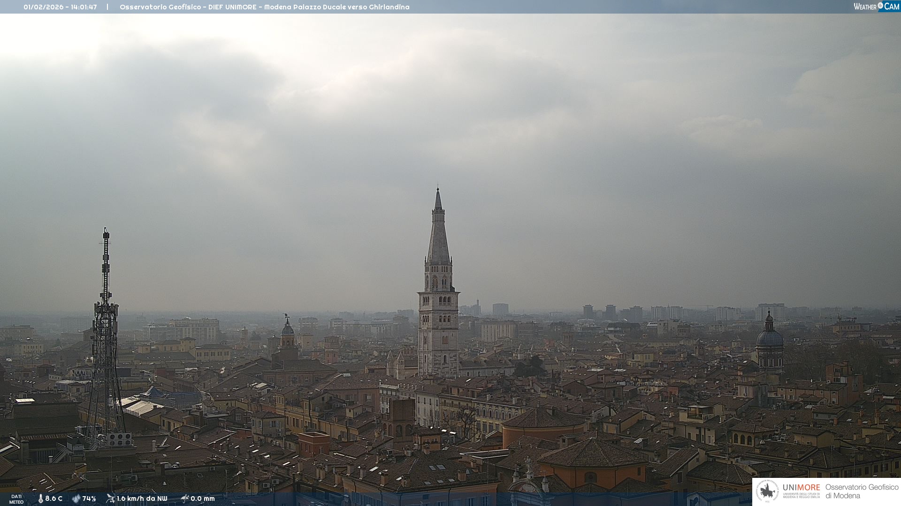The image size is (901, 506).
Task: Click the wind anemometer icon
Action: [x=111, y=499]
